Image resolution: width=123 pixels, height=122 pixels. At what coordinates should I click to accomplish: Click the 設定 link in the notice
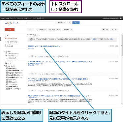[x=94, y=39]
